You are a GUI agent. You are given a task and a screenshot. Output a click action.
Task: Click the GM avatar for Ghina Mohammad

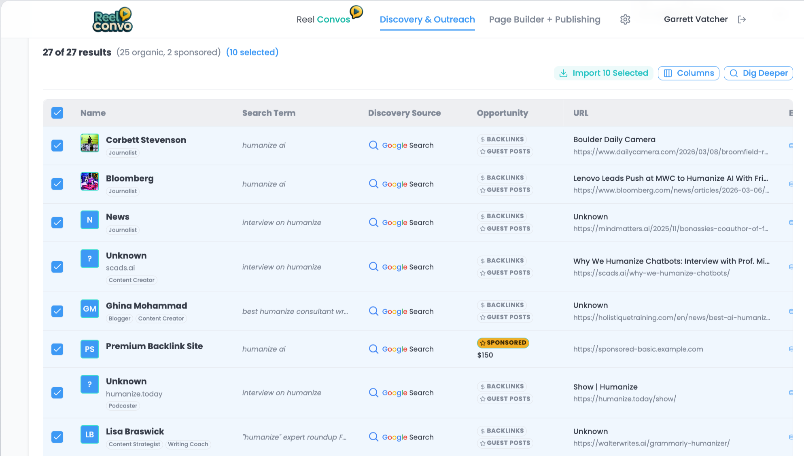90,309
